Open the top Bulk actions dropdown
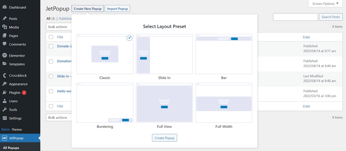 click(59, 27)
